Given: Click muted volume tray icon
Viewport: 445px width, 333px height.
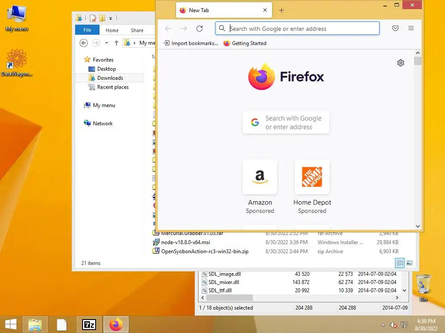Looking at the screenshot, I should (393, 325).
